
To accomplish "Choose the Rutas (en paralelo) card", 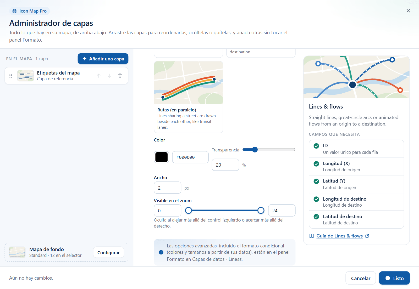I will [x=189, y=97].
